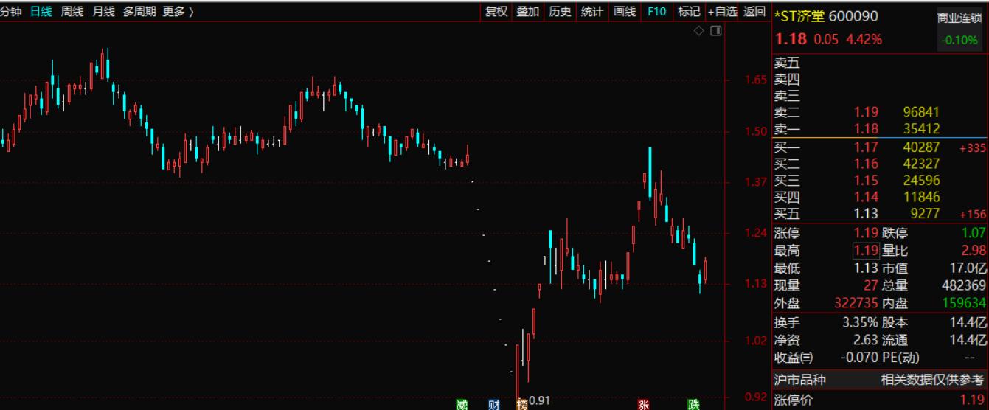The image size is (989, 410).
Task: Click the 沪市品种 label
Action: click(x=799, y=381)
